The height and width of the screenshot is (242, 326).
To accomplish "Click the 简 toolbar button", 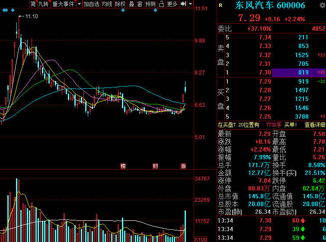I will coord(33,4).
